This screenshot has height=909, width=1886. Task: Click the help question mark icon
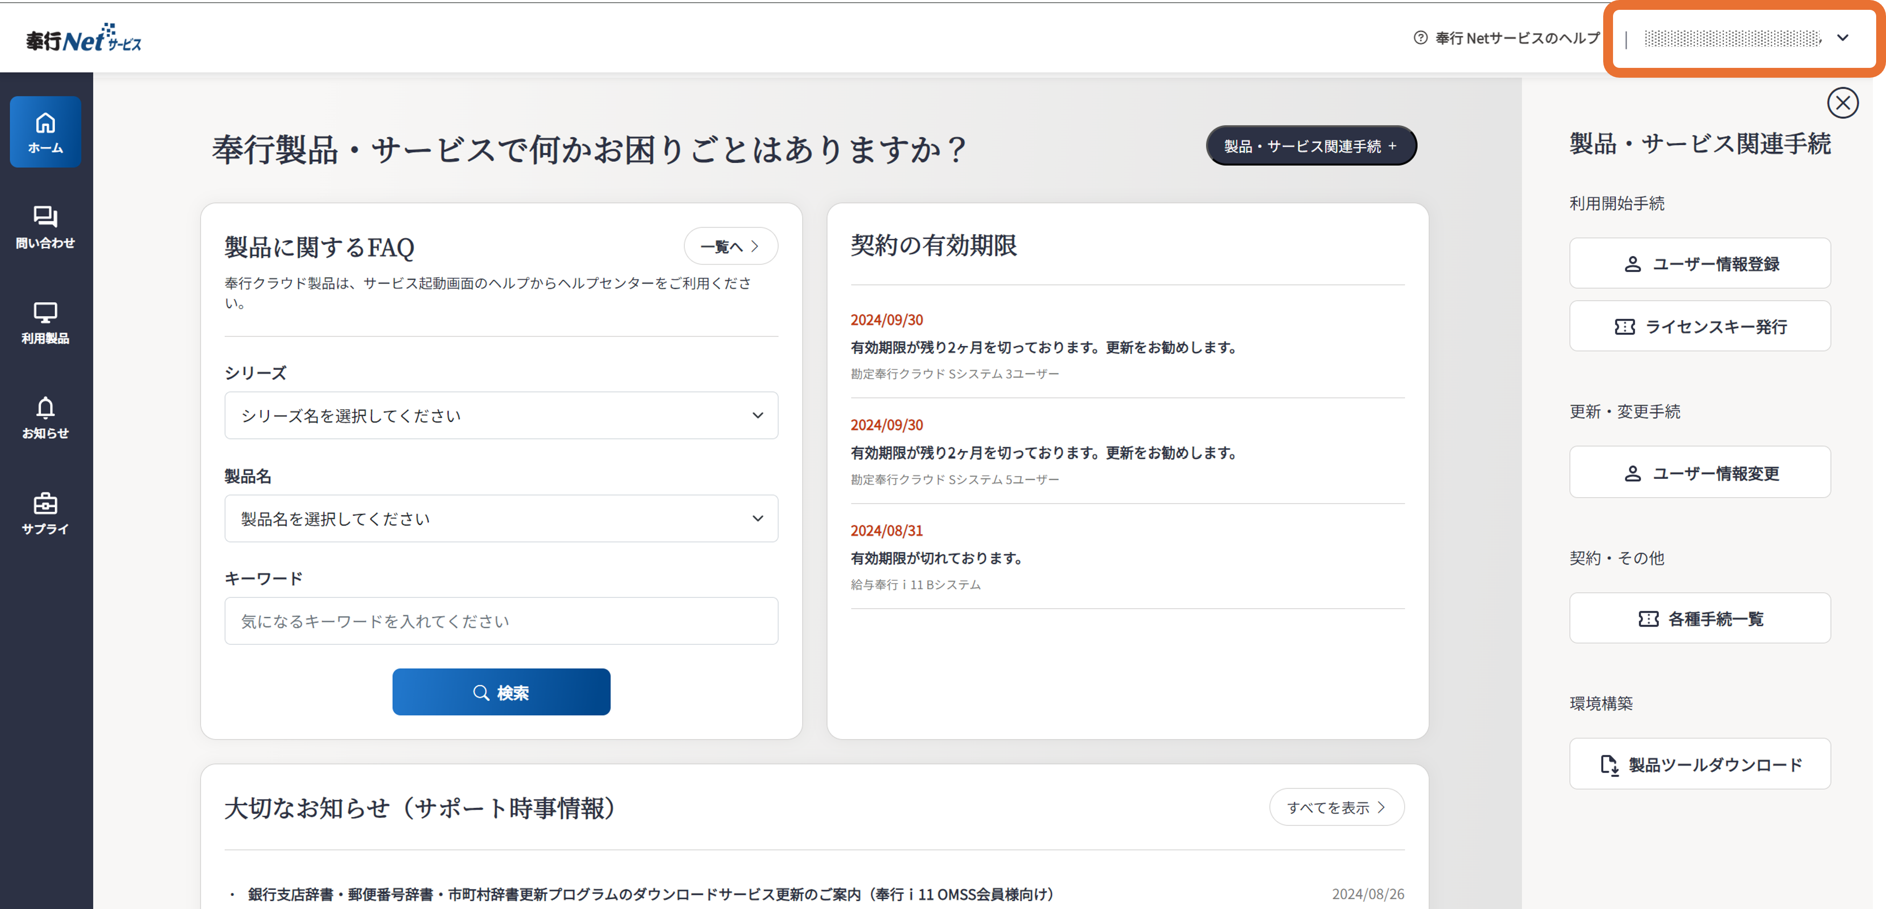(x=1421, y=38)
